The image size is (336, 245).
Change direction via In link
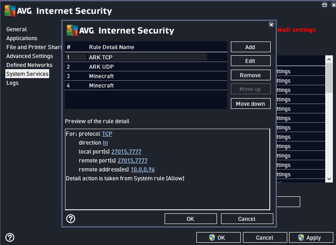[x=105, y=143]
